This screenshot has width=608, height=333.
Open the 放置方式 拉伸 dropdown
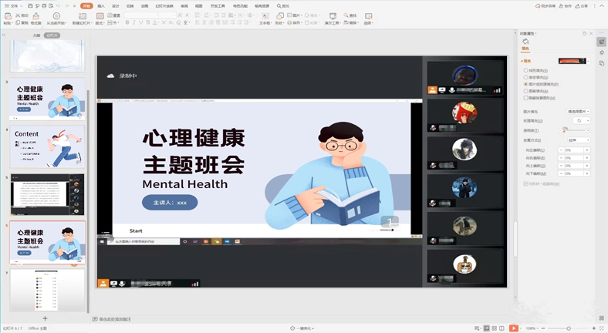coord(578,140)
